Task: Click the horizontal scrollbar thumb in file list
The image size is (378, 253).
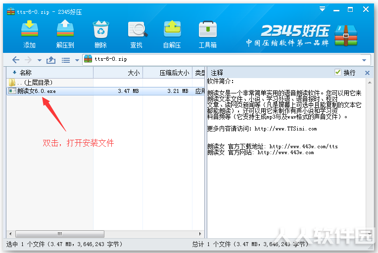Action: [x=60, y=234]
